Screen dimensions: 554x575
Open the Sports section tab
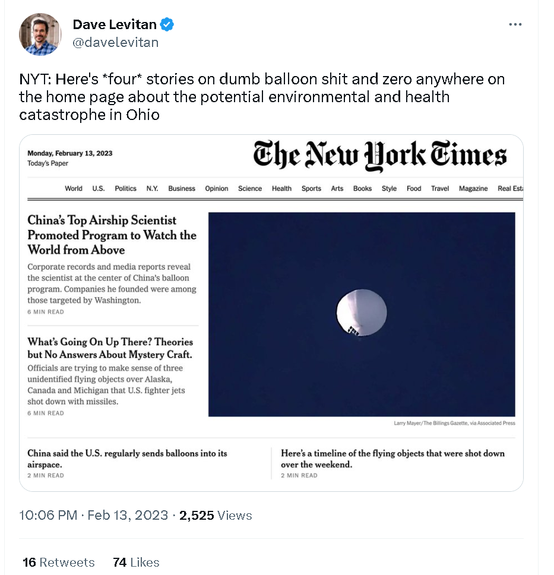pos(311,188)
